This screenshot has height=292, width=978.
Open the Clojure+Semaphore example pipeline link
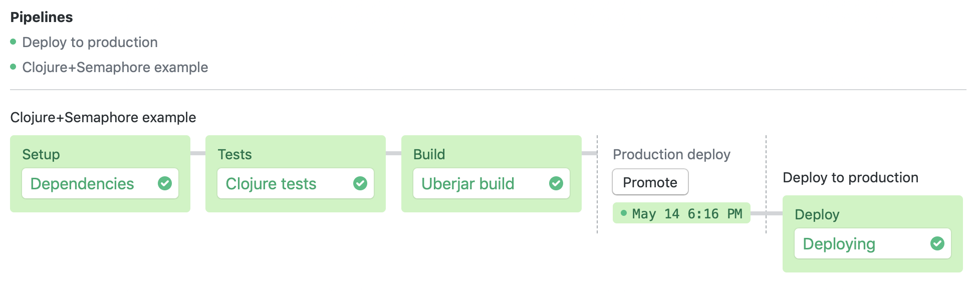pos(115,67)
